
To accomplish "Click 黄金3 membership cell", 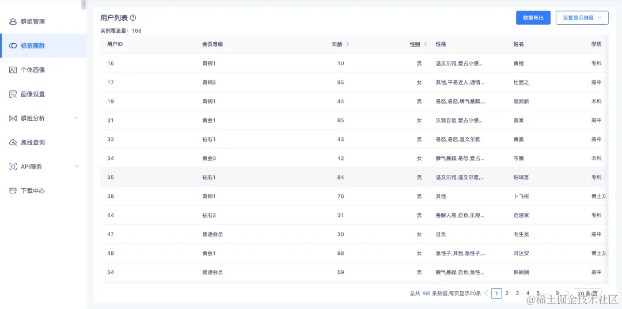I will (x=209, y=158).
